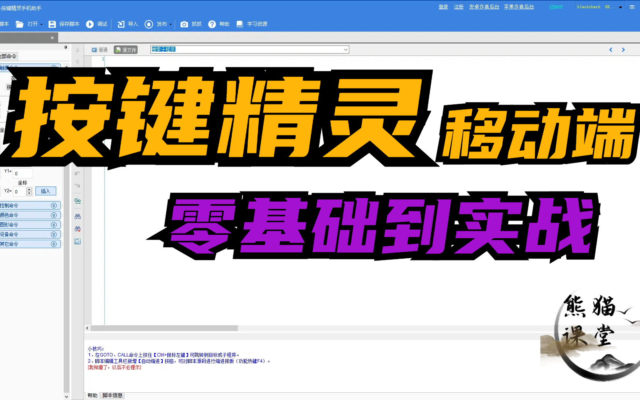Click the pin icon of the command panel

point(66,47)
